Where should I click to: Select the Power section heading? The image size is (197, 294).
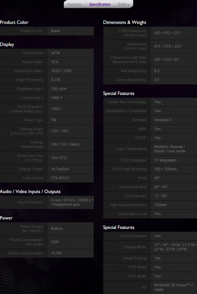click(x=6, y=218)
